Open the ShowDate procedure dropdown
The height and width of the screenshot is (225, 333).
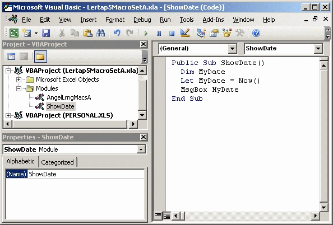coord(318,49)
